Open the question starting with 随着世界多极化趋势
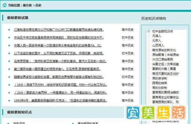 pos(59,77)
